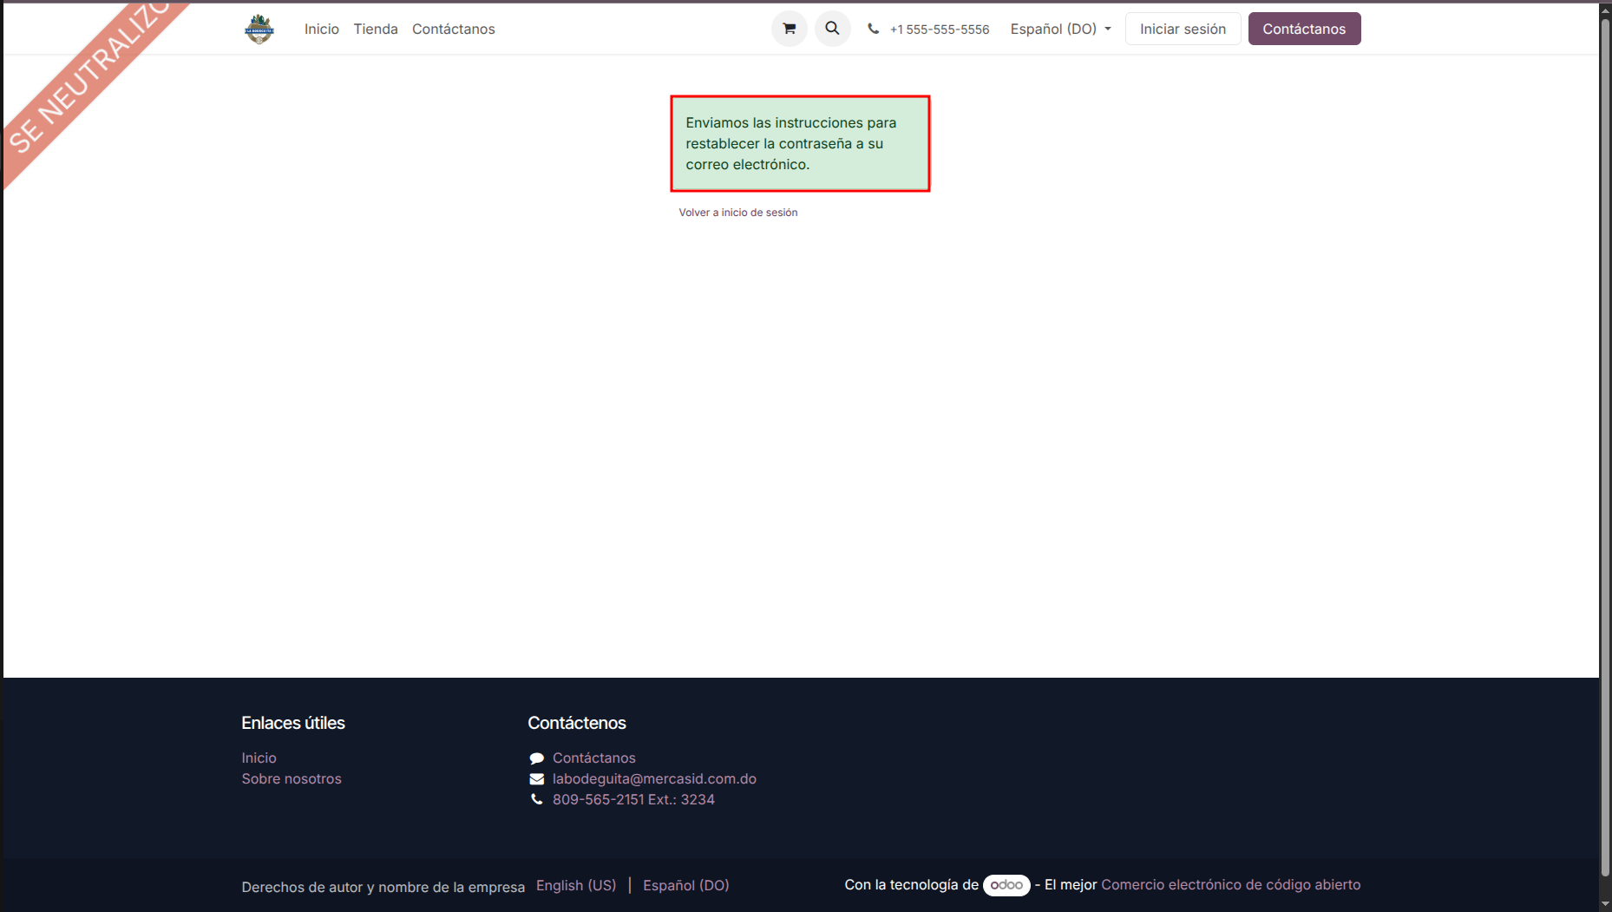Switch footer language to English (US)
The image size is (1612, 912).
[x=576, y=885]
